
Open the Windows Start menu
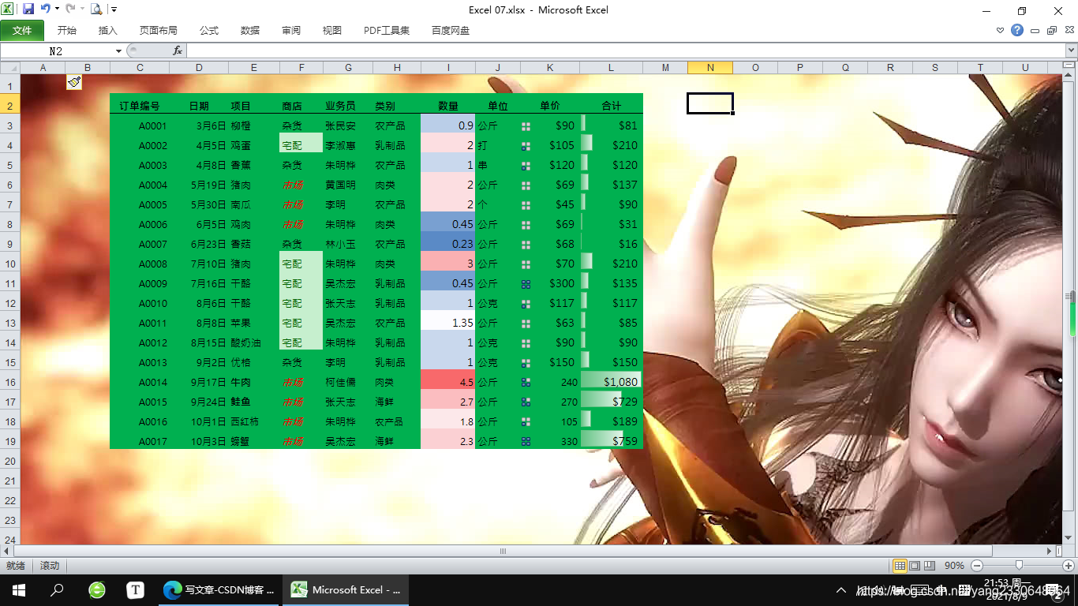[18, 589]
